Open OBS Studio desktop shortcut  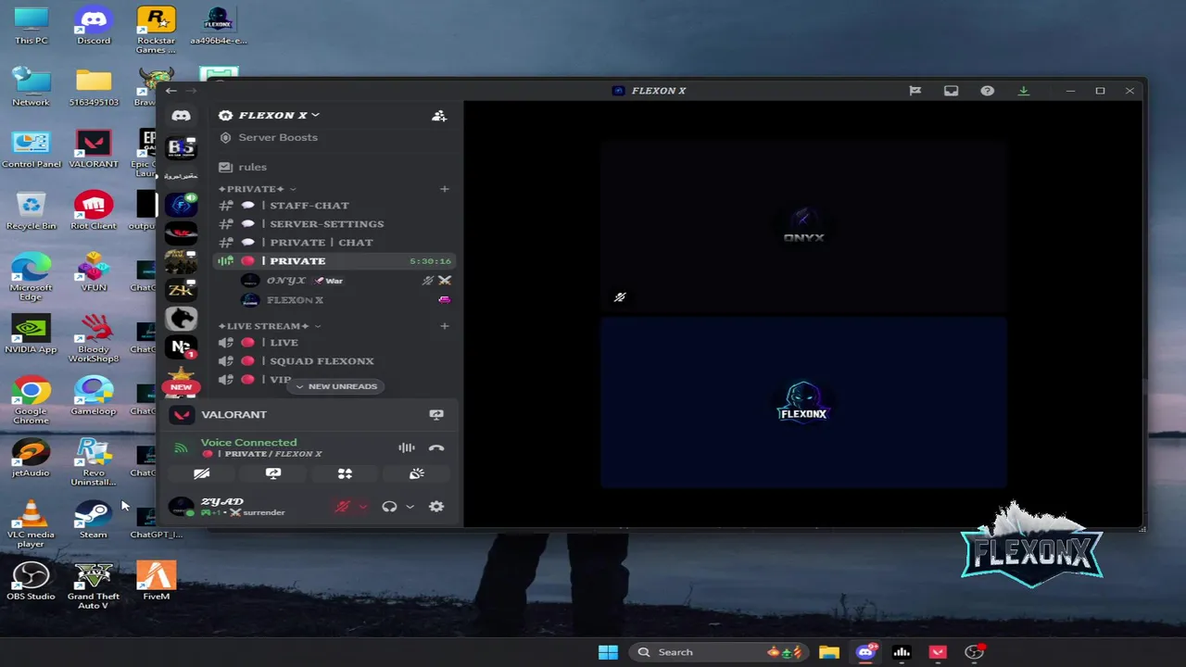[31, 582]
